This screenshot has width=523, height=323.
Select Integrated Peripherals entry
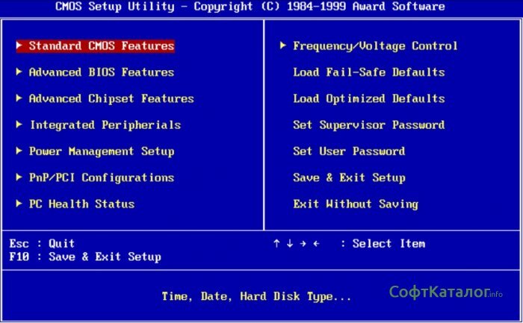point(106,125)
